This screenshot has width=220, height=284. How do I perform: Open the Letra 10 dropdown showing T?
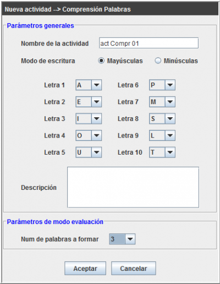[x=162, y=152]
